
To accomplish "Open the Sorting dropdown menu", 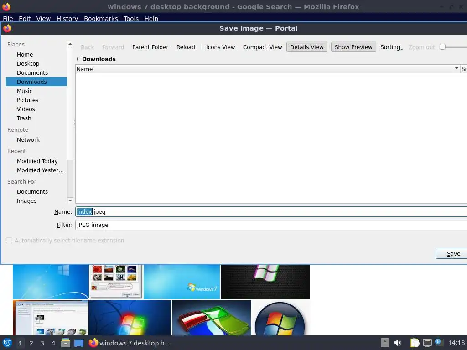I will click(x=392, y=47).
